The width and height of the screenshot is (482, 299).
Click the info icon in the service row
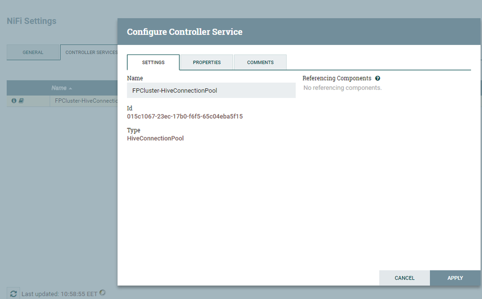tap(14, 100)
